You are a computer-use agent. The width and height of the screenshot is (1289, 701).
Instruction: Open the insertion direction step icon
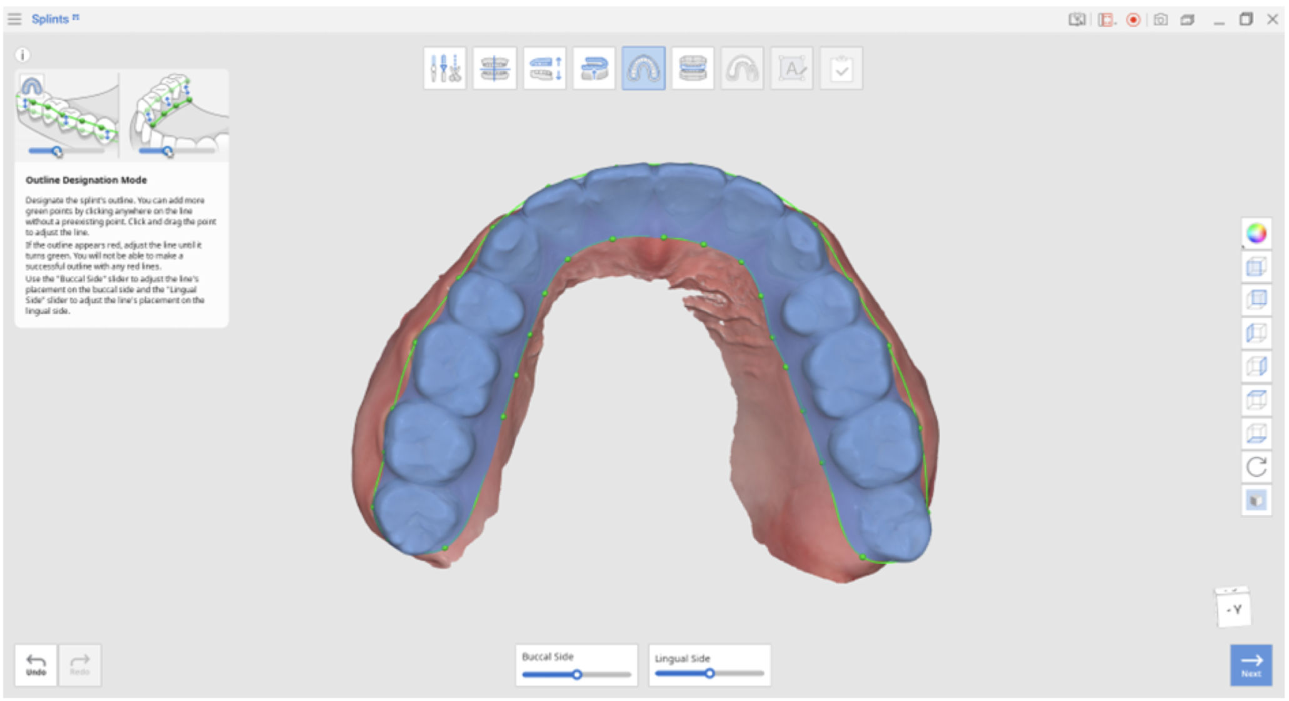pyautogui.click(x=594, y=68)
